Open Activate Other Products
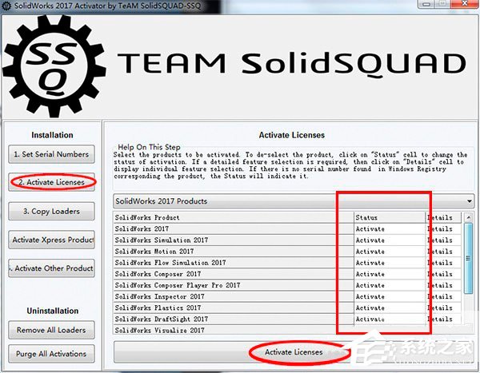Viewport: 480px width, 373px height. tap(51, 268)
